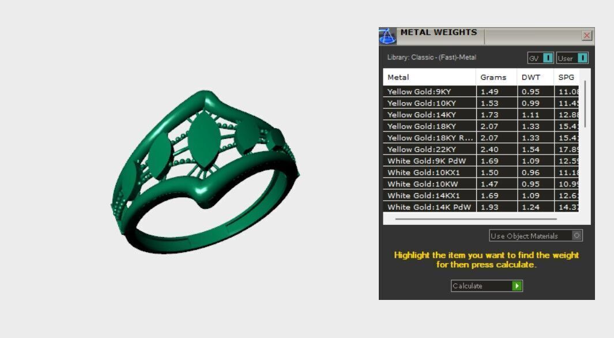The width and height of the screenshot is (614, 338).
Task: Click the SPG column header
Action: tap(566, 77)
